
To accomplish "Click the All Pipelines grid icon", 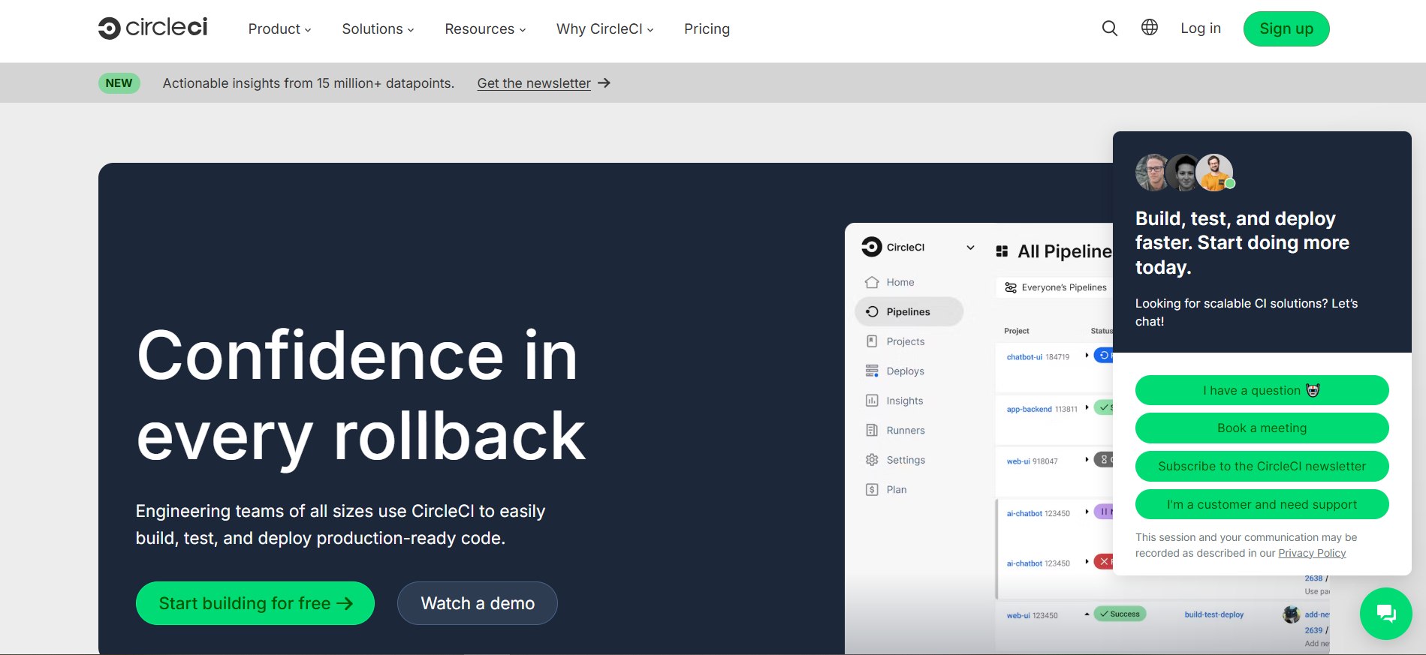I will (x=1002, y=251).
